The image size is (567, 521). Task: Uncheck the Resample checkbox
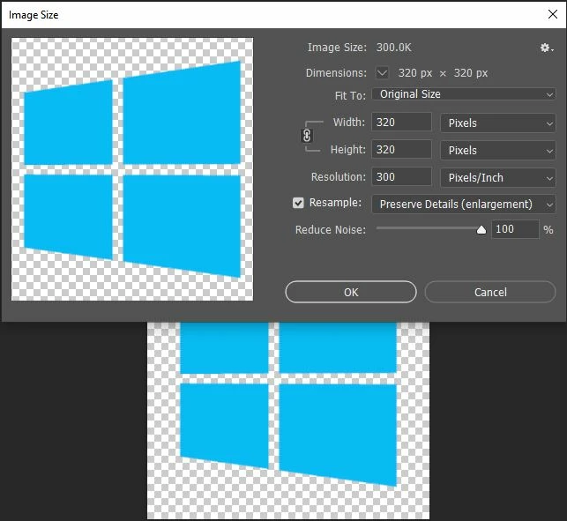coord(298,203)
